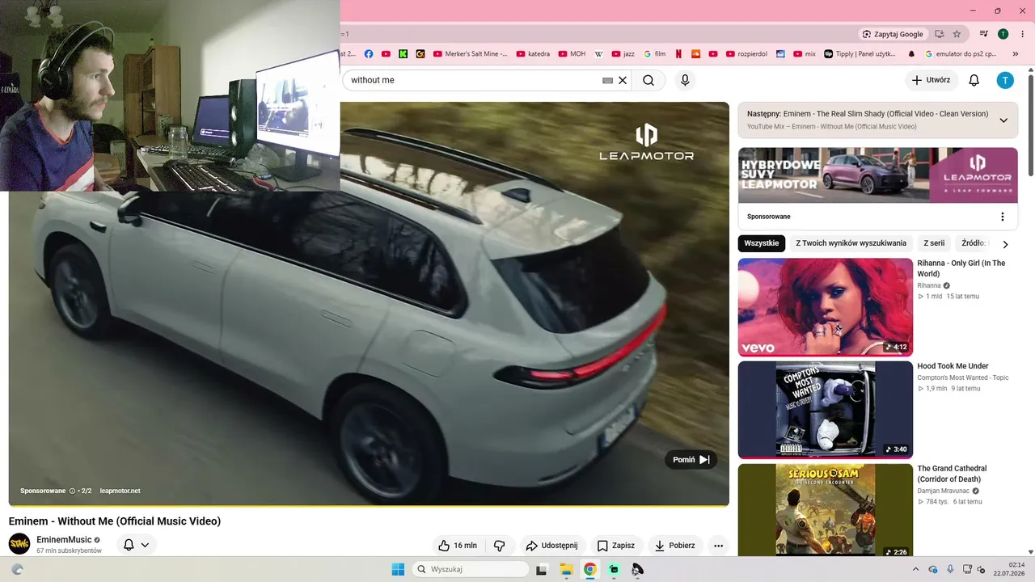The width and height of the screenshot is (1035, 582).
Task: Open the SoundCloud bookmark icon
Action: click(x=695, y=54)
